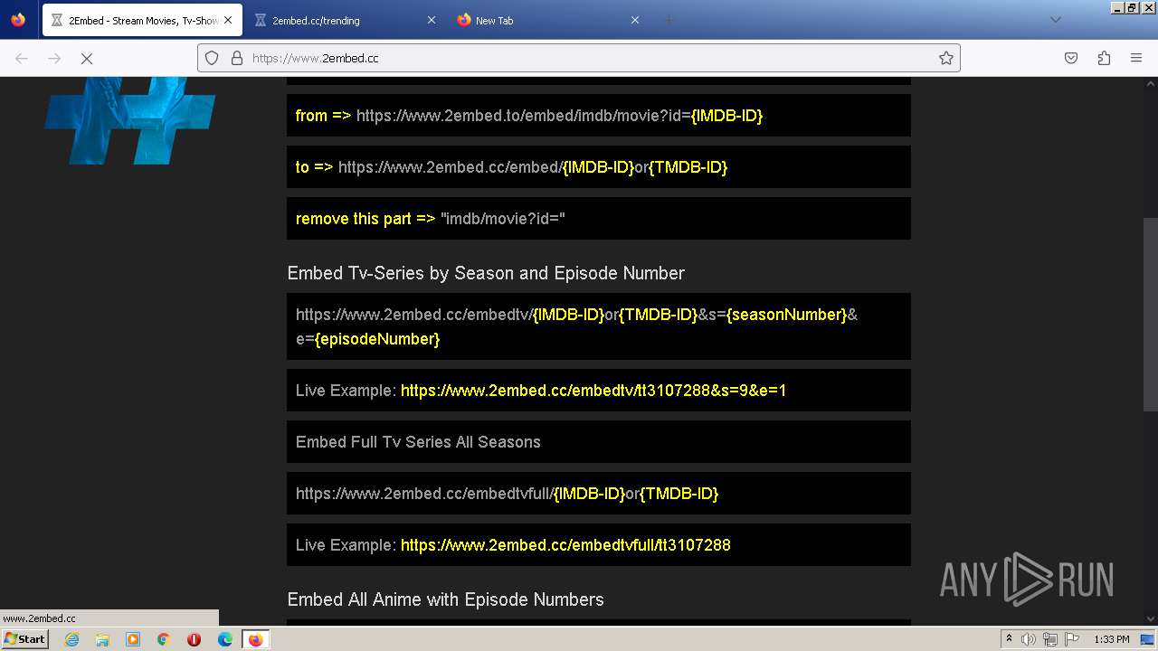
Task: Go forward with the browser forward arrow
Action: pyautogui.click(x=54, y=58)
